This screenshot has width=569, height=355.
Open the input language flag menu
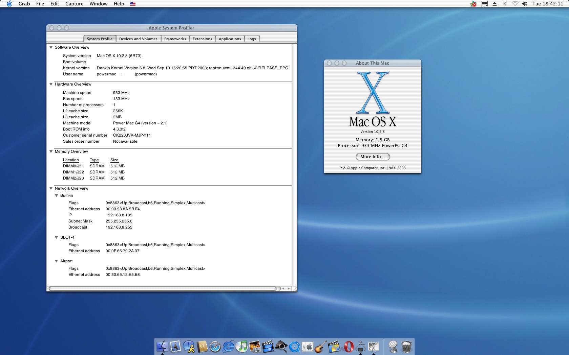point(133,4)
